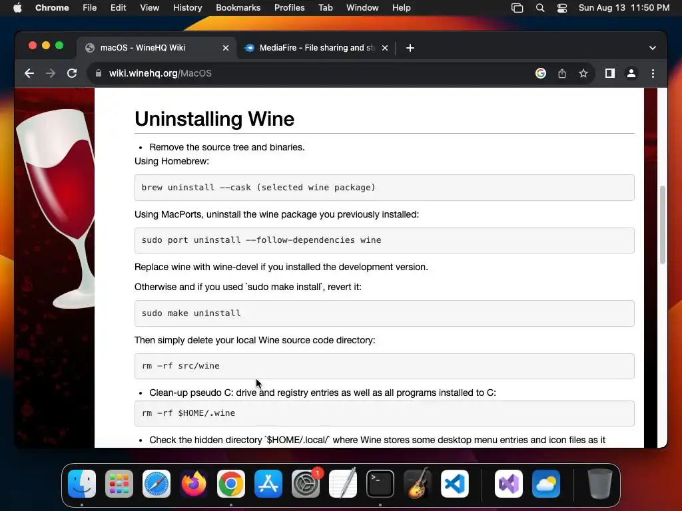Open the App Store from the Dock
This screenshot has height=511, width=682.
click(x=268, y=484)
